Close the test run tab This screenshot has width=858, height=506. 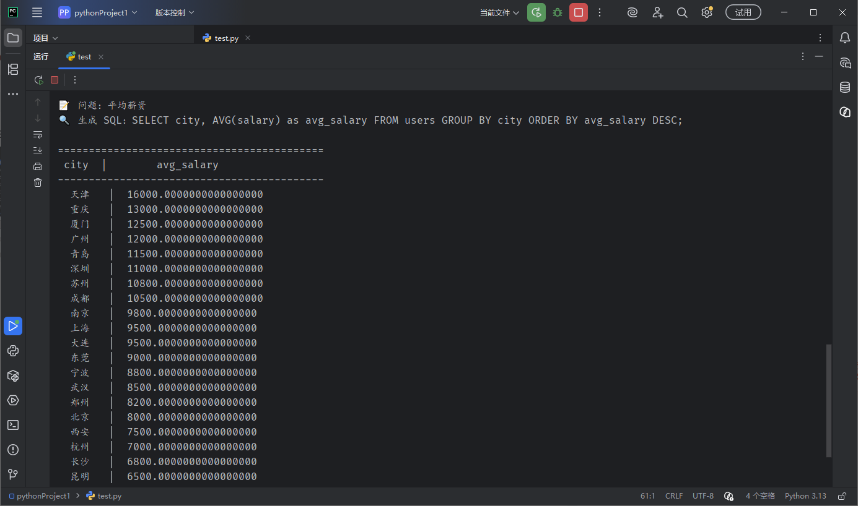[101, 56]
